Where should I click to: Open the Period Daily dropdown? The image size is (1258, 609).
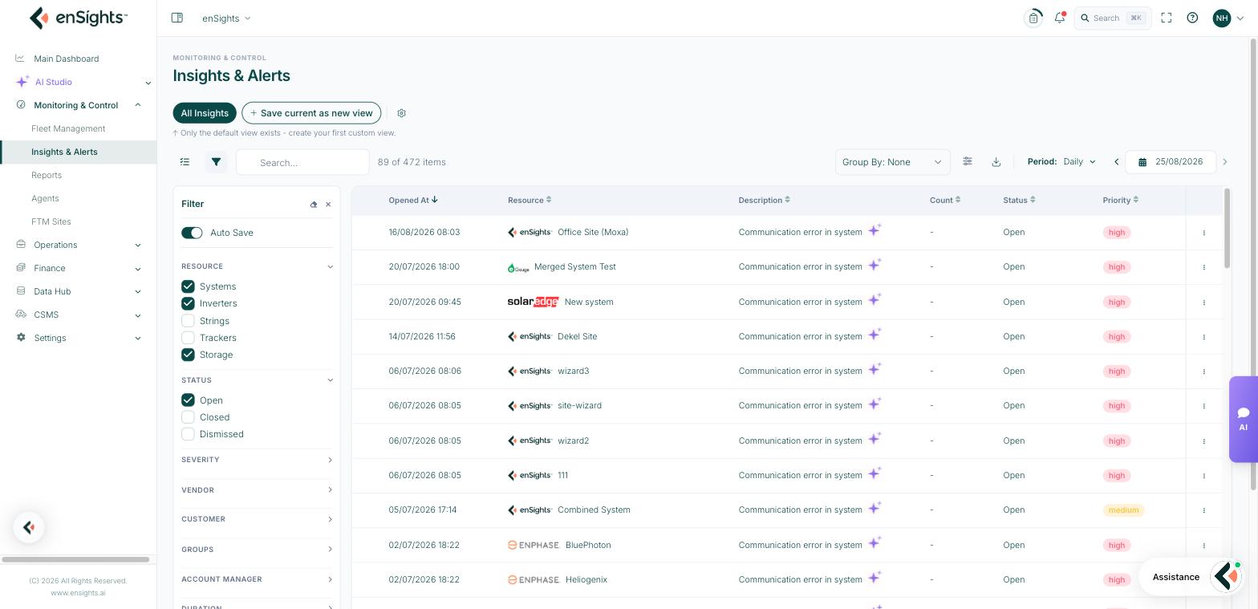point(1079,162)
